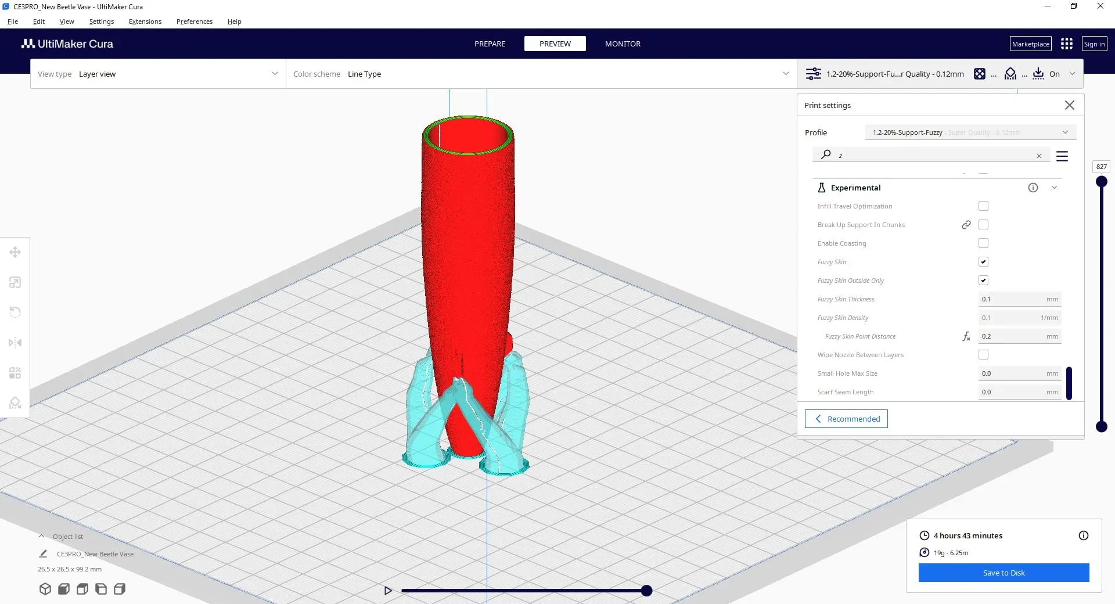The height and width of the screenshot is (604, 1115).
Task: Collapse the print settings panel chevron
Action: 1072,74
